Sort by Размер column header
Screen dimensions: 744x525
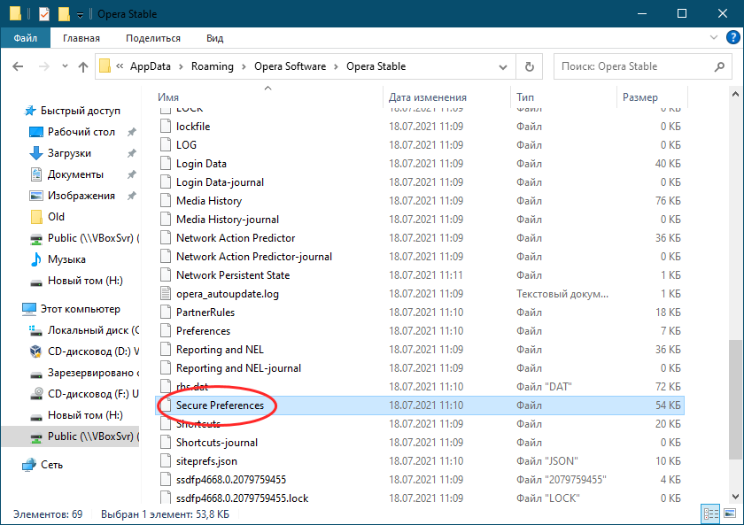tap(640, 97)
